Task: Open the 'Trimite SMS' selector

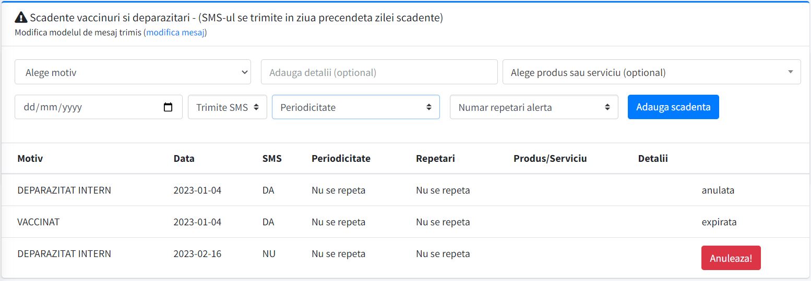Action: [x=228, y=107]
